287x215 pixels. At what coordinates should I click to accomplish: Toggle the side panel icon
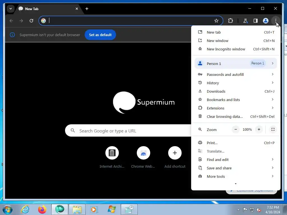pos(256,21)
